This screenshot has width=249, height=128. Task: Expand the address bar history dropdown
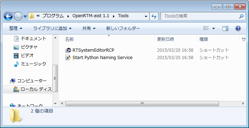click(146, 16)
